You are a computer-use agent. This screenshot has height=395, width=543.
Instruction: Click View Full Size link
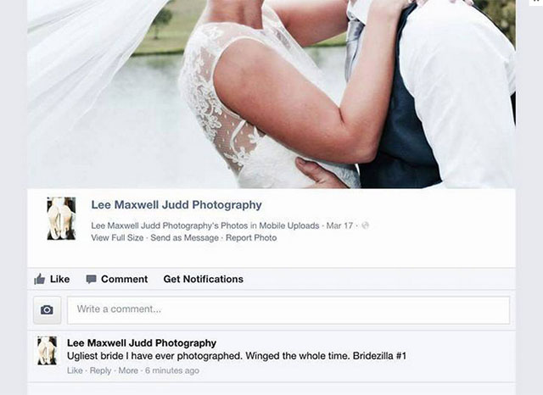click(117, 237)
